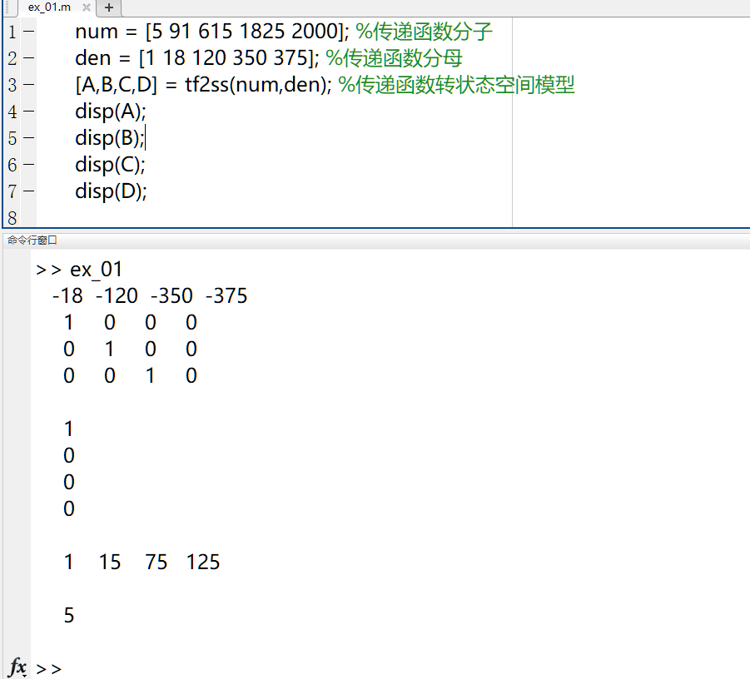Set breakpoint dash on line 5
Image resolution: width=750 pixels, height=679 pixels.
(x=28, y=138)
